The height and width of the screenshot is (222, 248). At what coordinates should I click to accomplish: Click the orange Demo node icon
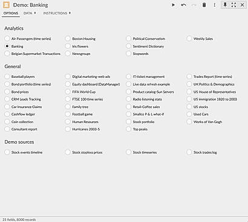pos(6,5)
